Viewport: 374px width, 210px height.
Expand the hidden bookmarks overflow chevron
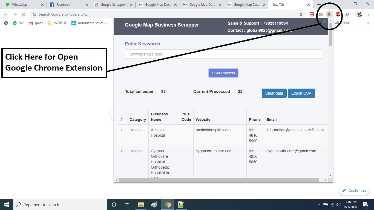click(x=368, y=23)
